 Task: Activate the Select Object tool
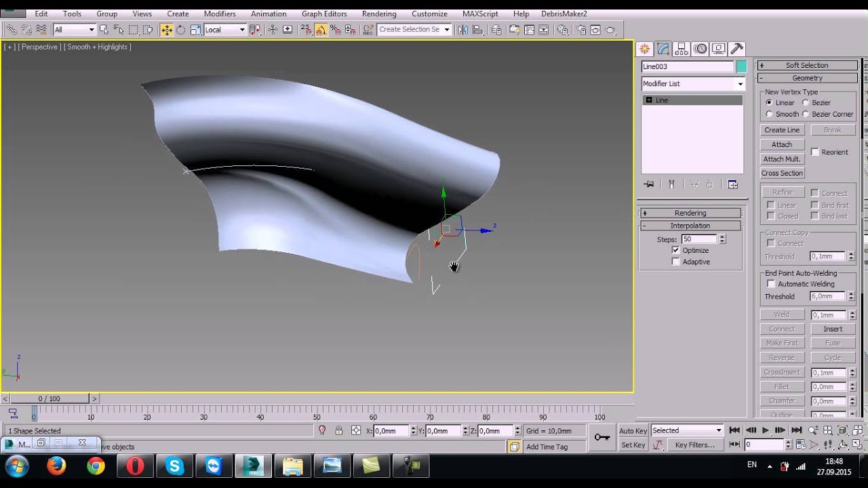104,30
